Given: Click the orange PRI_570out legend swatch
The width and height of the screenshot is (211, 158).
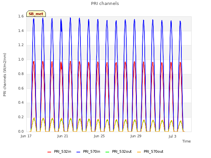Looking at the screenshot, I should [x=139, y=152].
